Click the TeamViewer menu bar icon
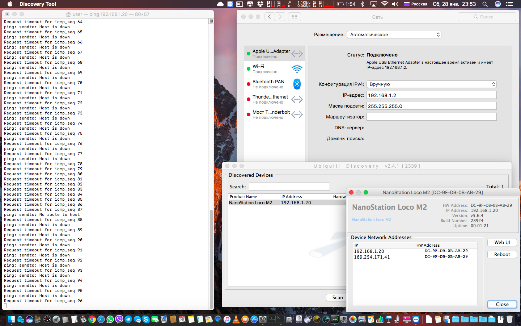The image size is (521, 326). pyautogui.click(x=230, y=4)
